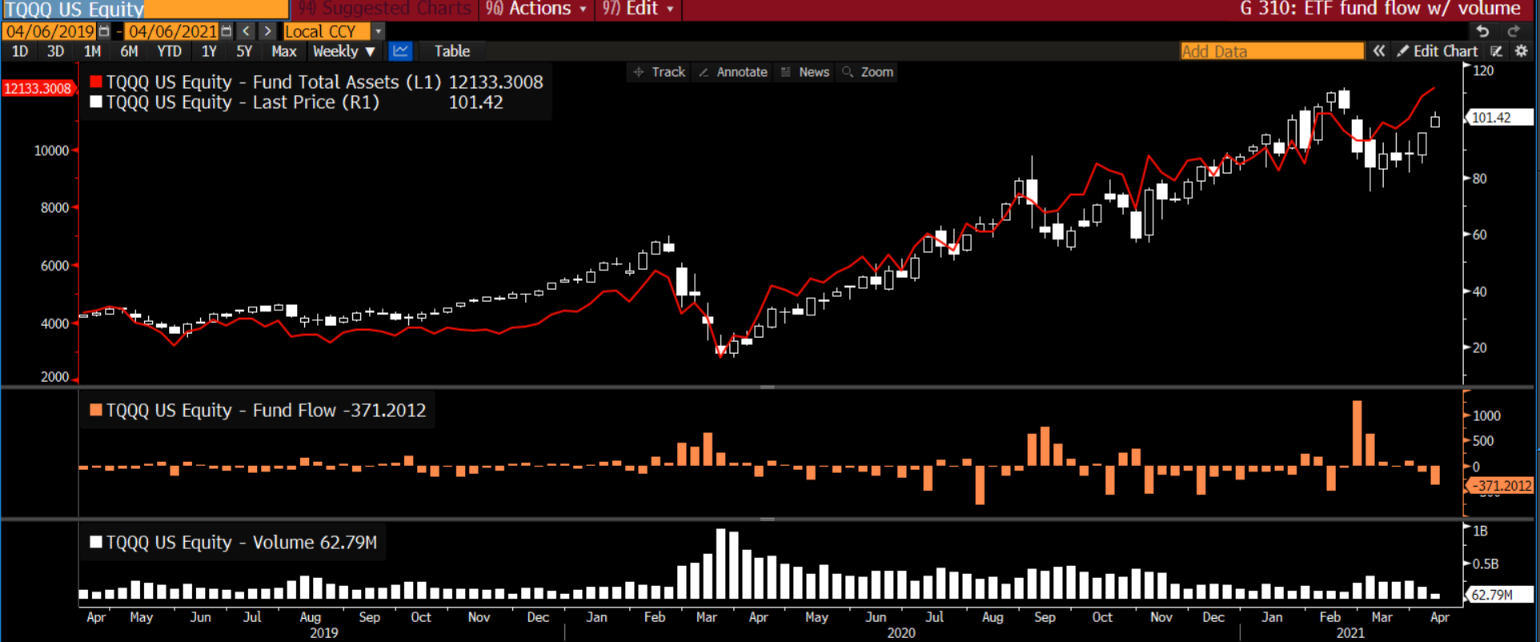Select the 1Y time range
1540x642 pixels.
[209, 51]
